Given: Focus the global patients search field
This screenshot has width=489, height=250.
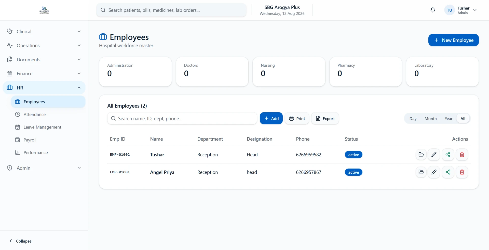Looking at the screenshot, I should 171,10.
